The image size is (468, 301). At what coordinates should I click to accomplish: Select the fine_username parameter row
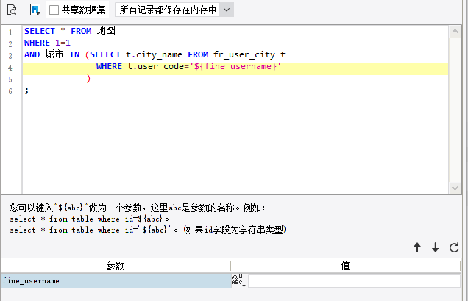tap(116, 281)
